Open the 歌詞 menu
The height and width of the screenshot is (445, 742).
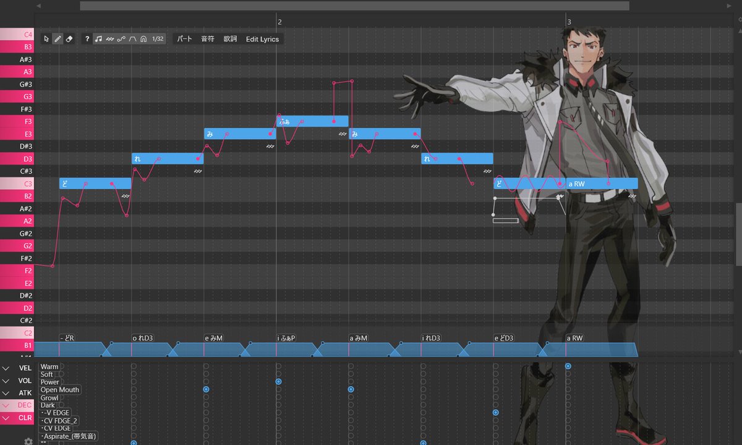pos(230,39)
